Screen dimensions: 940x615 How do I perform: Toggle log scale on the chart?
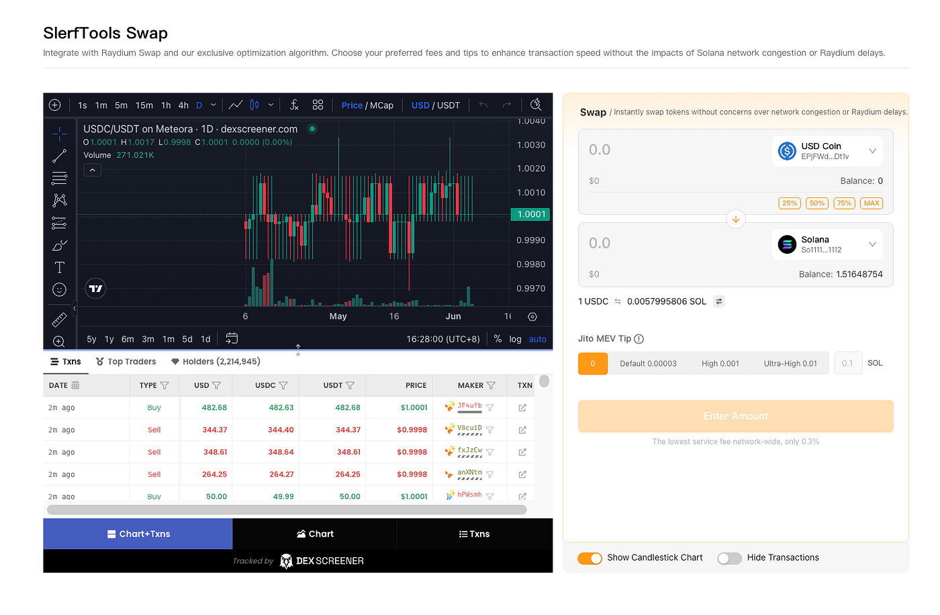[515, 339]
